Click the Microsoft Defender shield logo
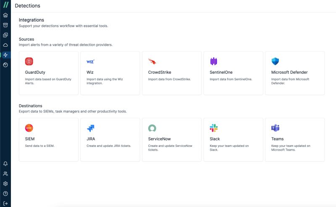This screenshot has width=336, height=207. [275, 61]
